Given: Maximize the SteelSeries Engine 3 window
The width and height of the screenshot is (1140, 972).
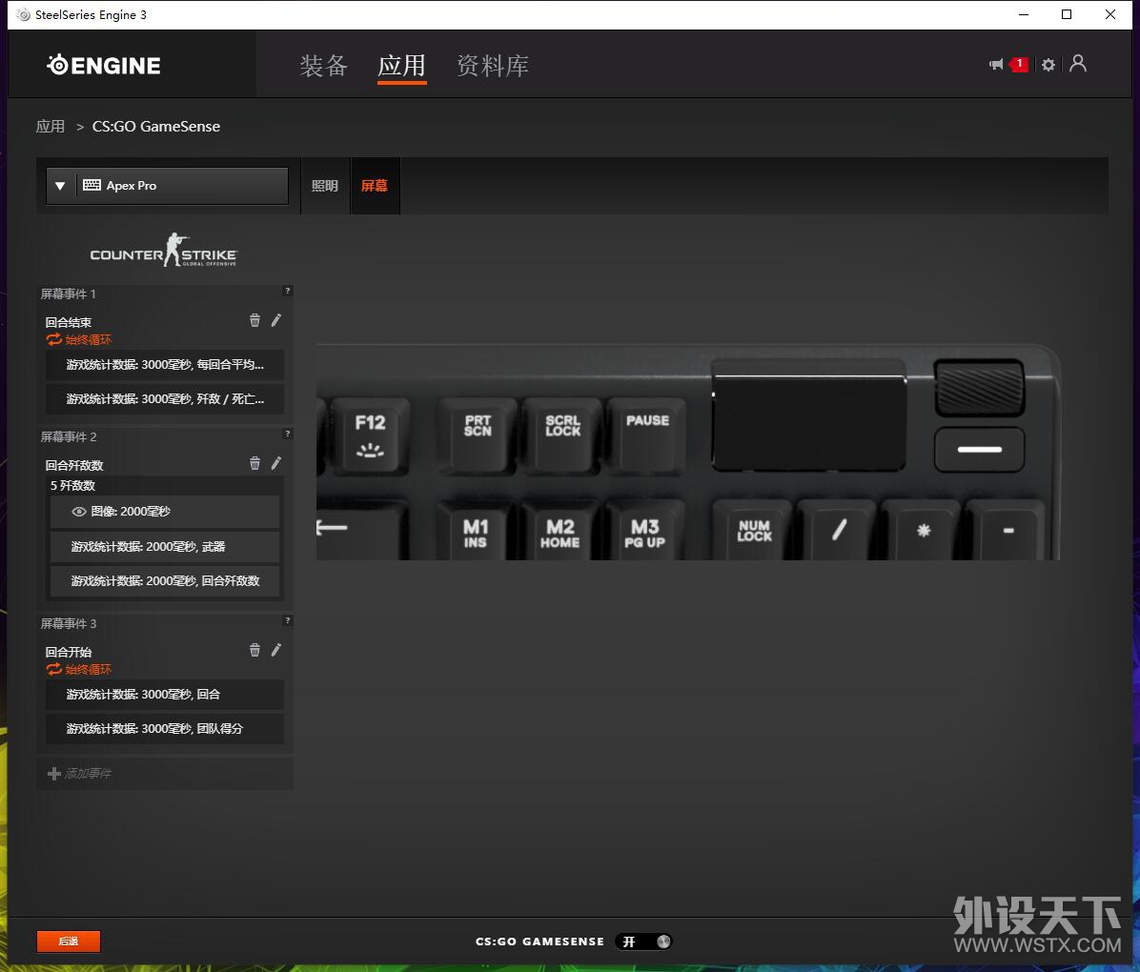Looking at the screenshot, I should coord(1067,14).
